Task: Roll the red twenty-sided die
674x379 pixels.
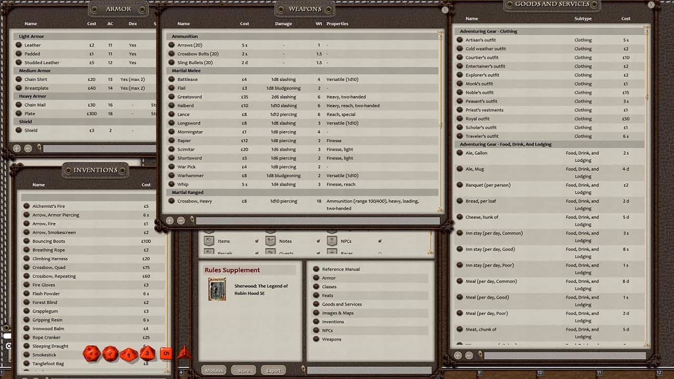Action: pyautogui.click(x=91, y=354)
